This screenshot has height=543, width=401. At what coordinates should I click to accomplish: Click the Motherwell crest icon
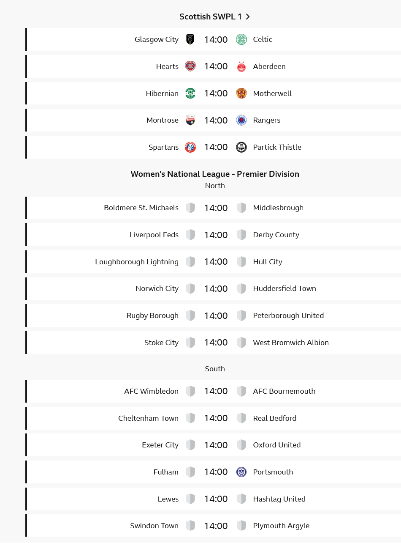pos(241,93)
